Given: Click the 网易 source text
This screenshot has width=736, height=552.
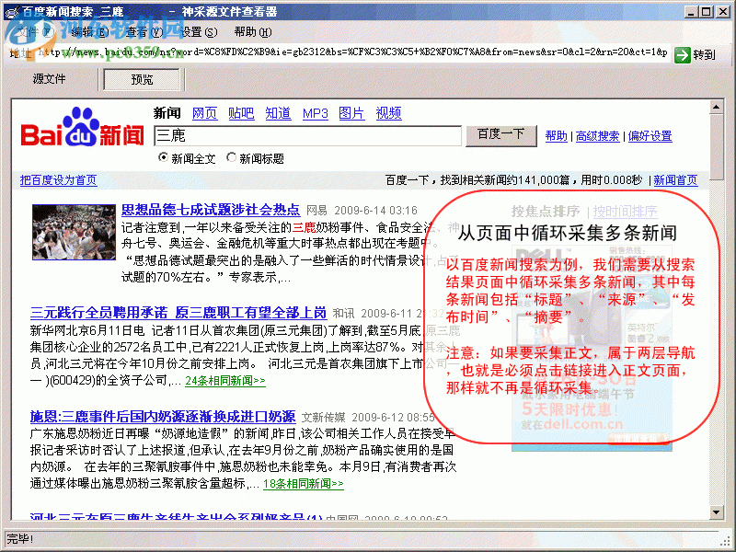Looking at the screenshot, I should (x=317, y=211).
